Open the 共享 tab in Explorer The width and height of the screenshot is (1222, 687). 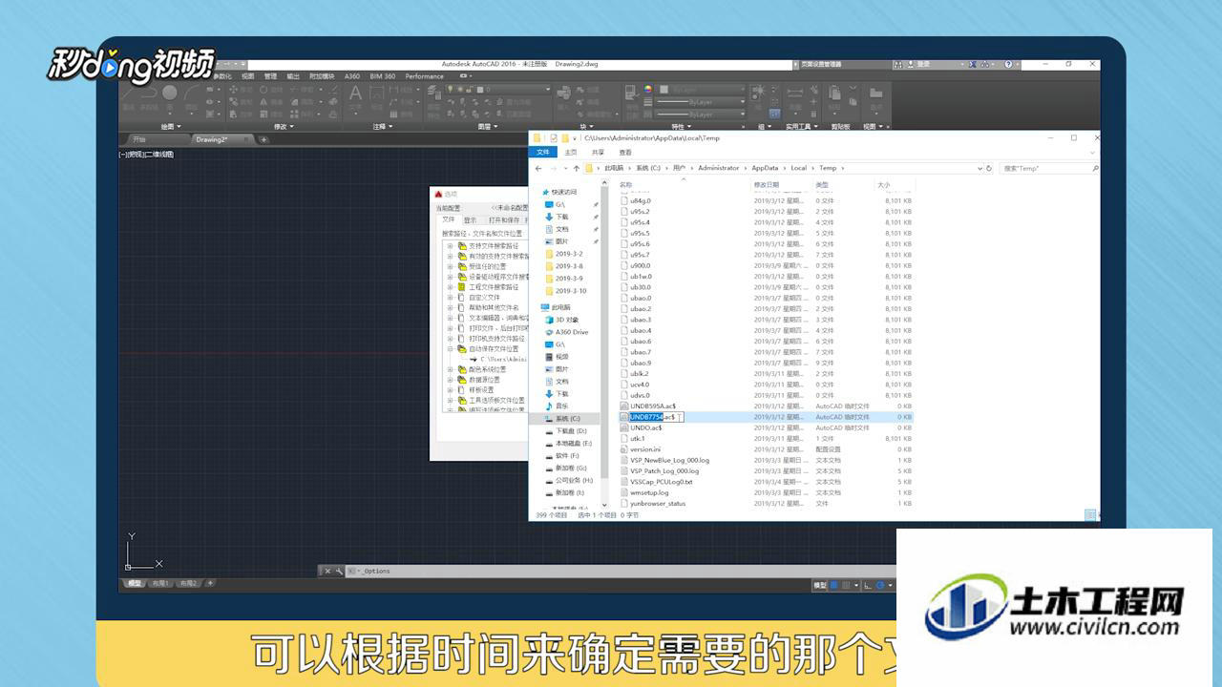coord(598,152)
